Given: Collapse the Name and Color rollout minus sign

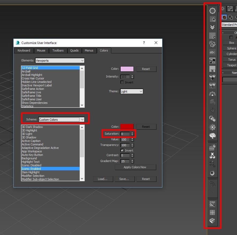Looking at the screenshot, I should coord(223,73).
